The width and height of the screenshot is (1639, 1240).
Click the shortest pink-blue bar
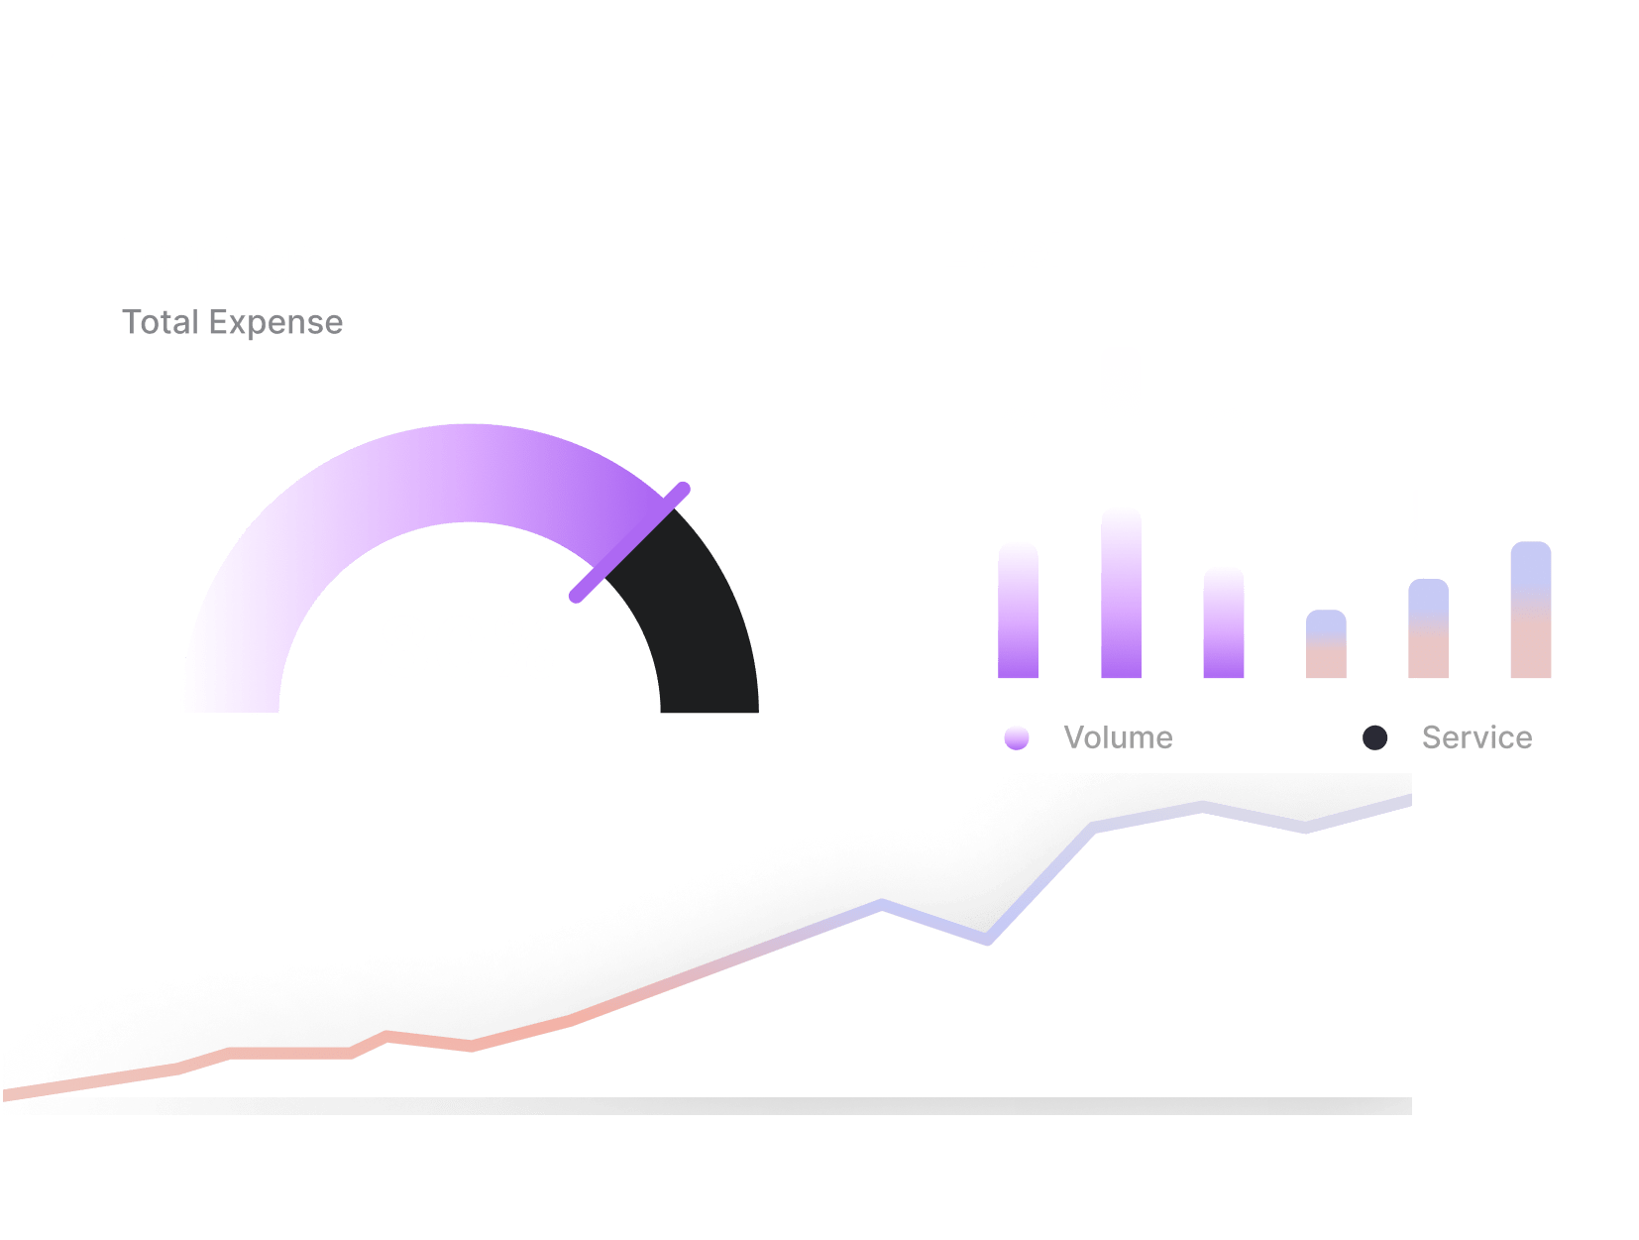click(1326, 644)
